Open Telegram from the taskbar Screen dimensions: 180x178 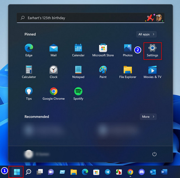pos(107,172)
